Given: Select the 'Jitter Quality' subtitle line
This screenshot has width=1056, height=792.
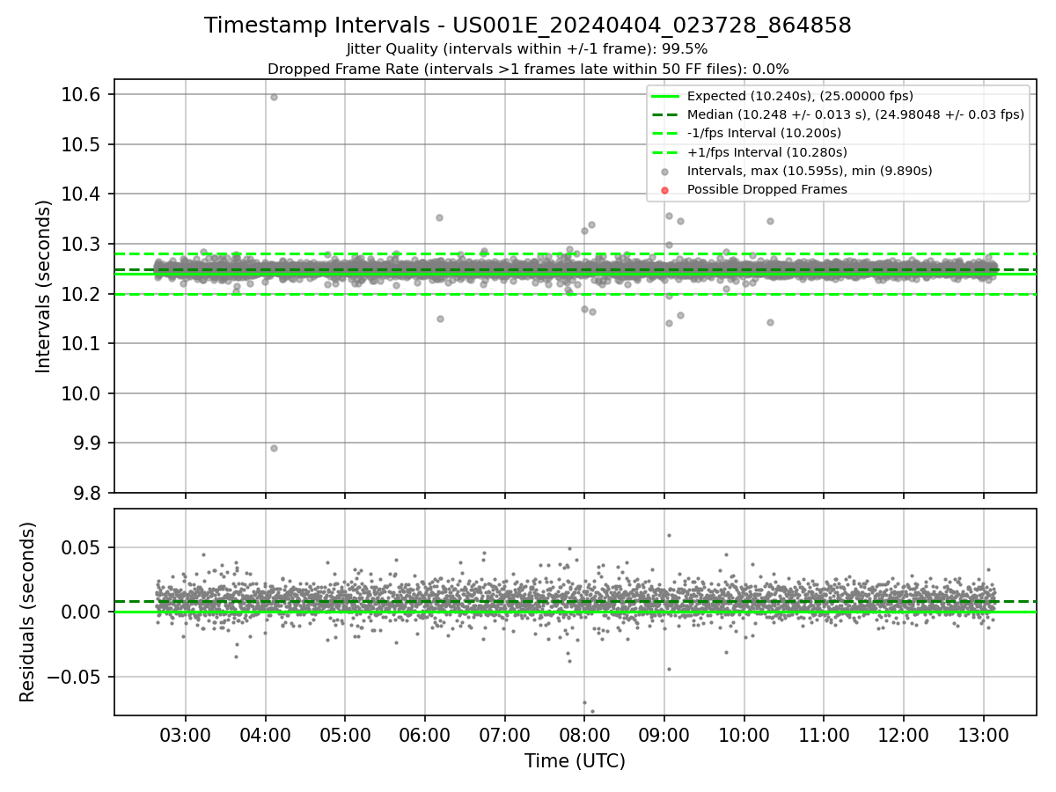Looking at the screenshot, I should [528, 49].
